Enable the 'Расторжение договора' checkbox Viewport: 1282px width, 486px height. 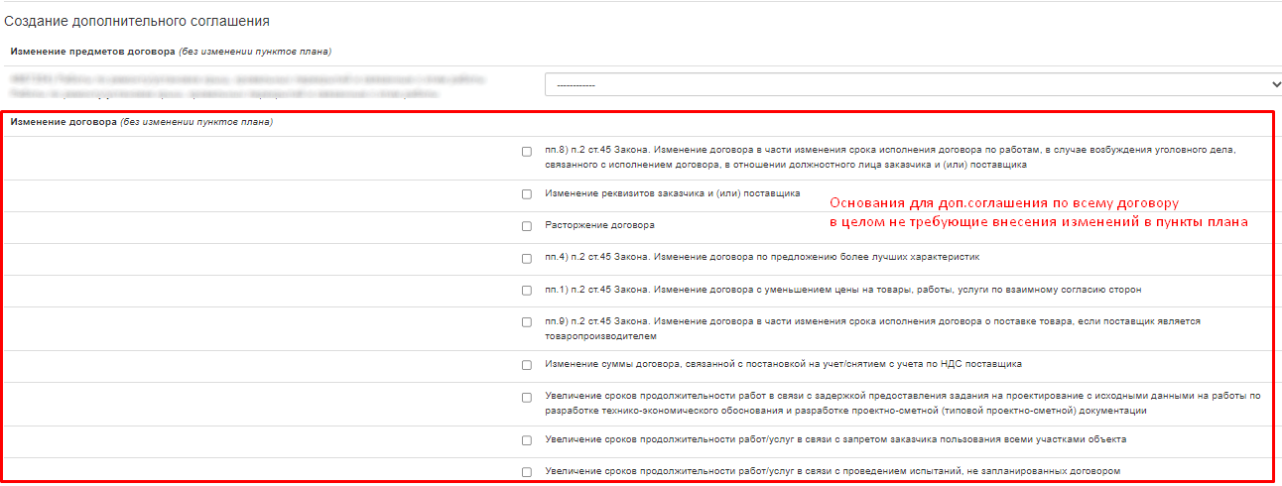pos(527,226)
